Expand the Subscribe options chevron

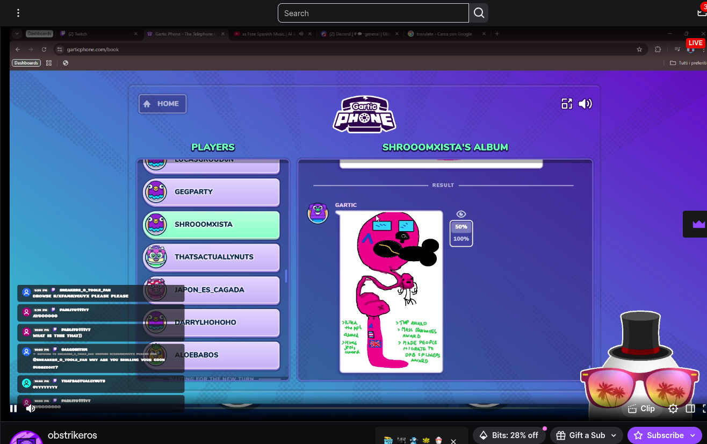point(692,435)
